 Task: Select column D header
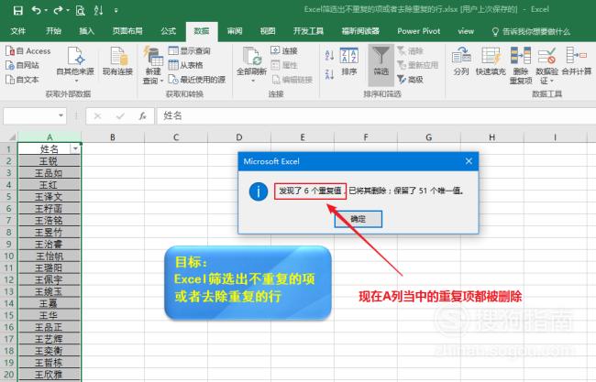239,137
